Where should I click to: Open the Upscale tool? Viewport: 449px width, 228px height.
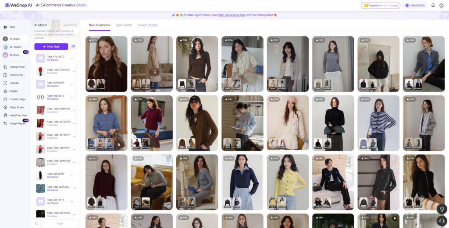pyautogui.click(x=14, y=83)
